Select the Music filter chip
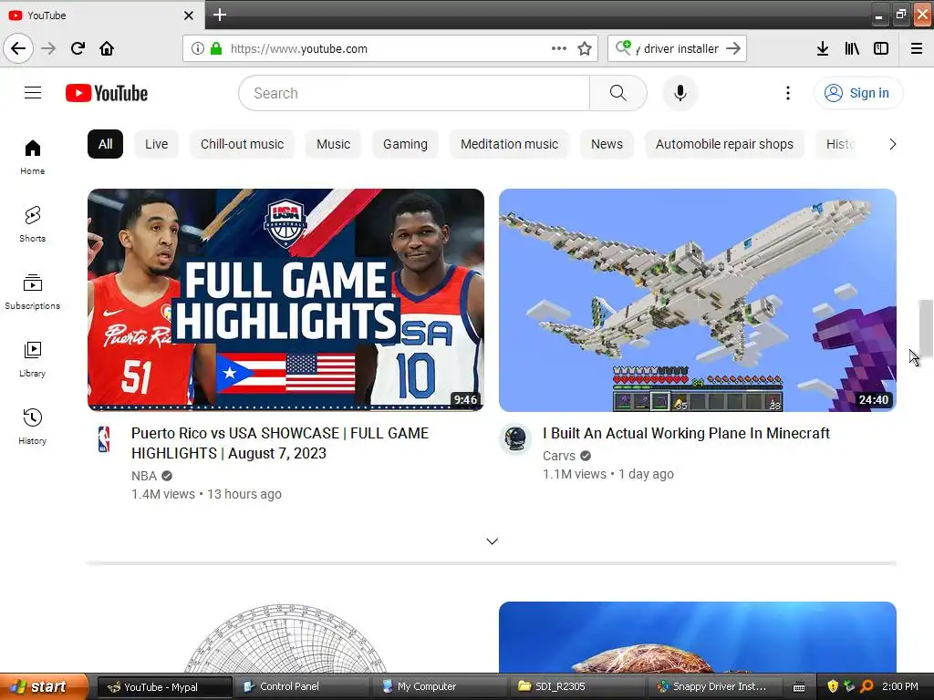 [x=334, y=144]
